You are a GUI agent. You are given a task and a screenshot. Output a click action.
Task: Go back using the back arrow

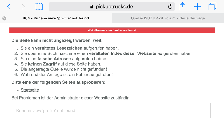pyautogui.click(x=9, y=7)
